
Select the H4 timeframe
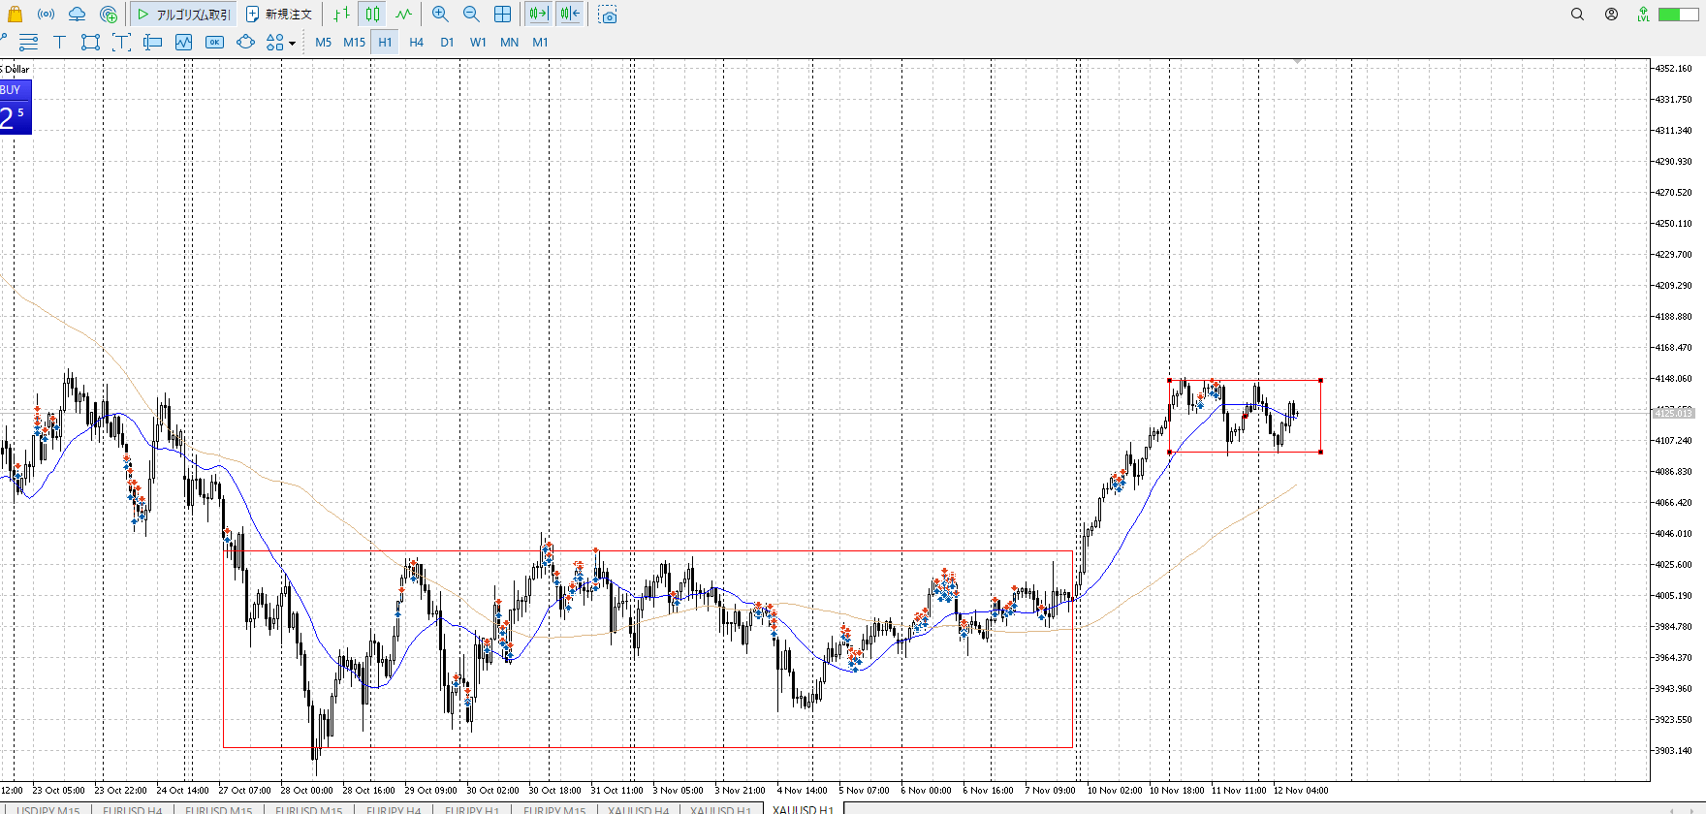pyautogui.click(x=416, y=42)
